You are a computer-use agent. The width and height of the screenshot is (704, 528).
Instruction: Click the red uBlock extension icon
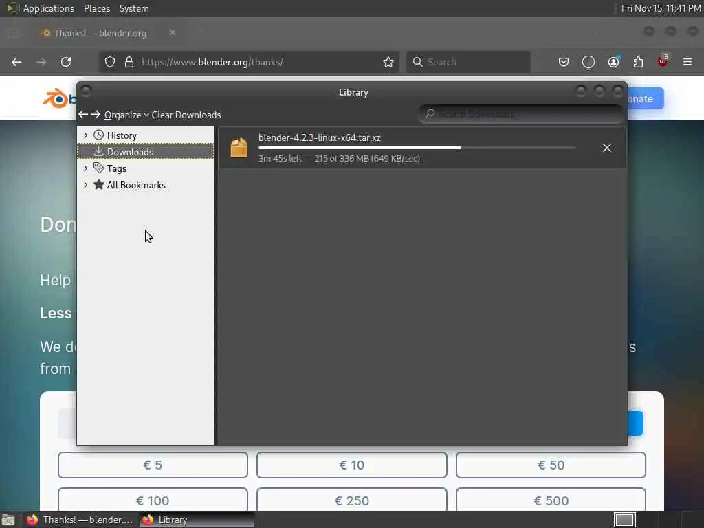(x=663, y=61)
